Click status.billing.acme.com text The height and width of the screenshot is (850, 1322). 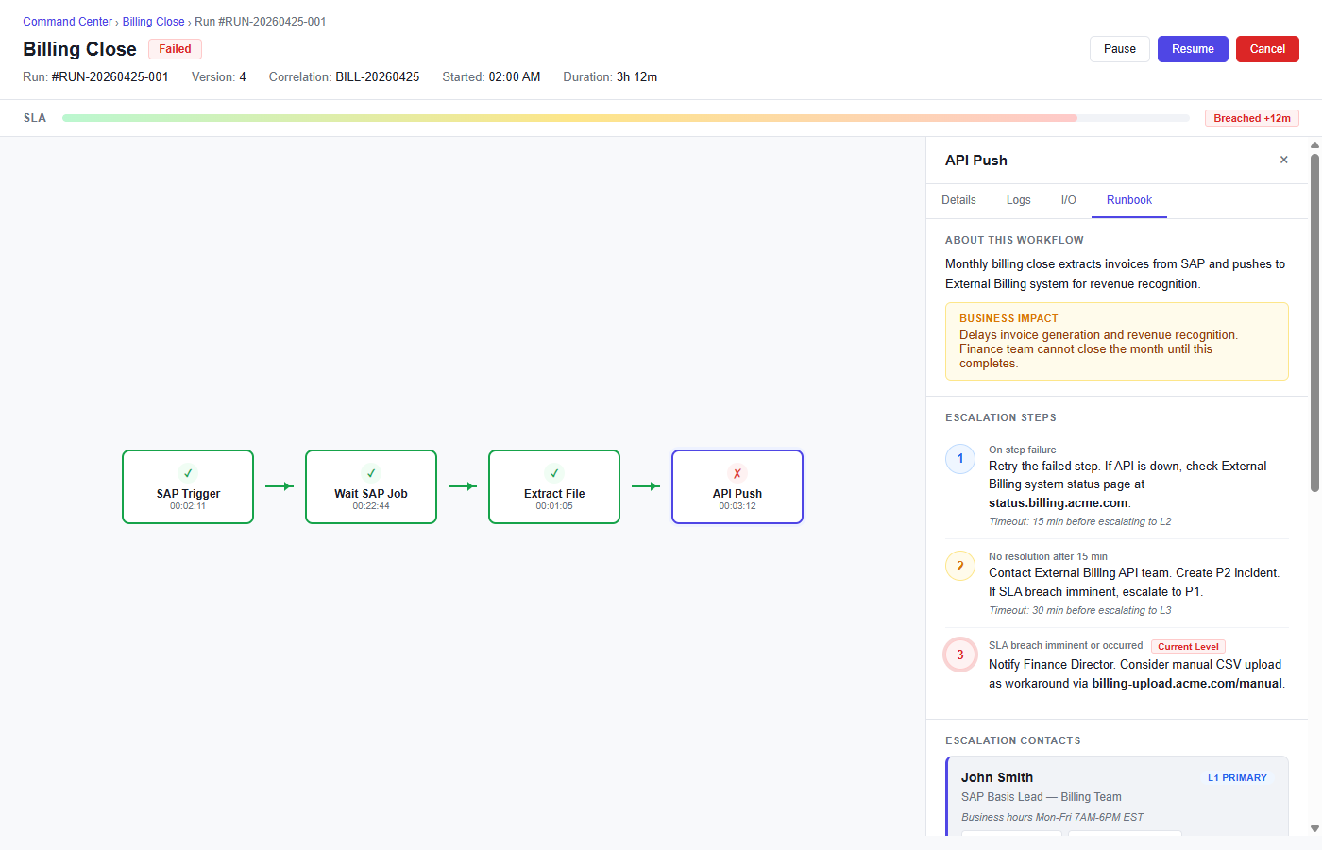point(1059,503)
